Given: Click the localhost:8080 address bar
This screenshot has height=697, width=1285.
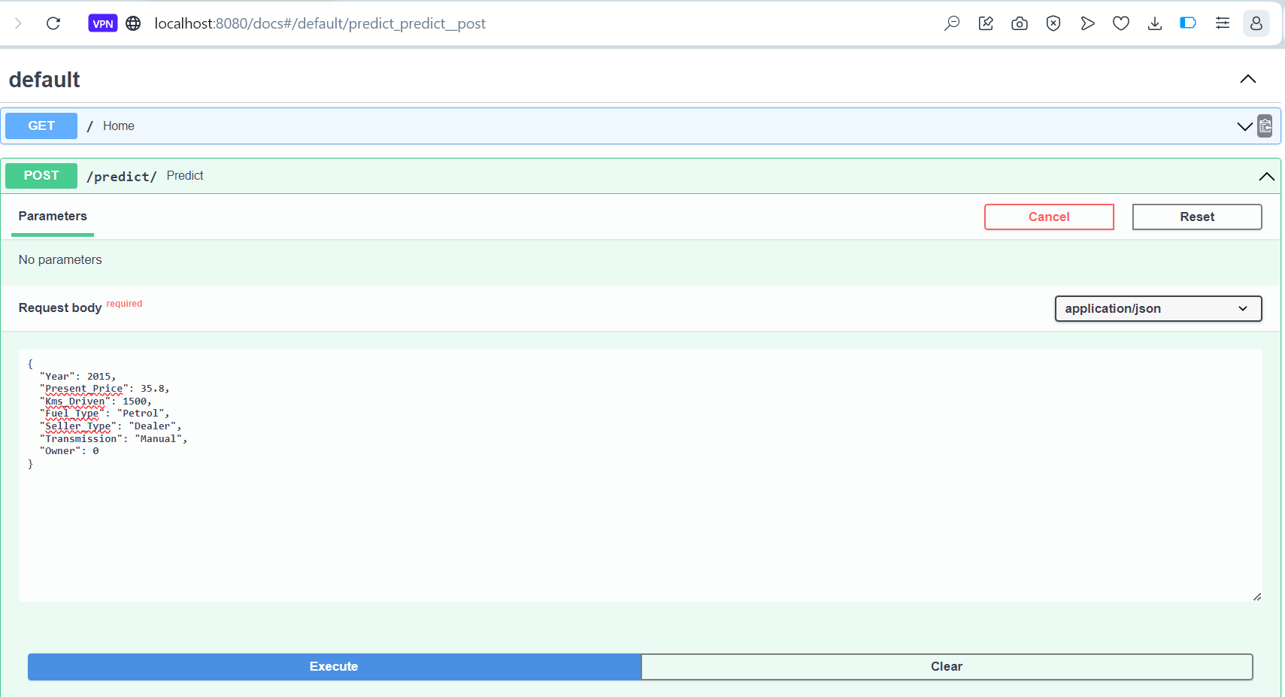Looking at the screenshot, I should tap(320, 23).
